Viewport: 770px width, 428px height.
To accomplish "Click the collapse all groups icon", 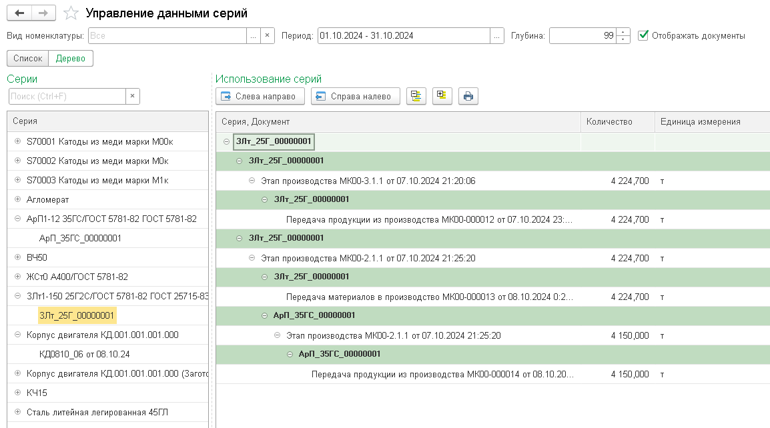I will (416, 96).
